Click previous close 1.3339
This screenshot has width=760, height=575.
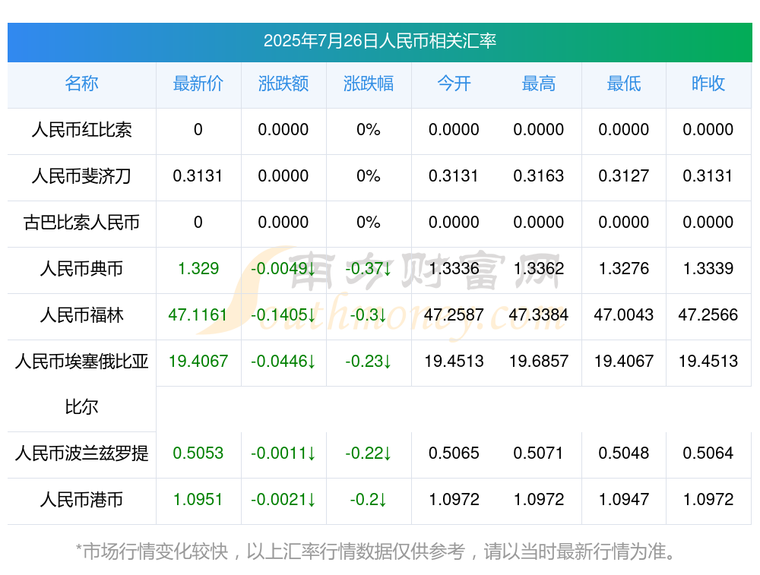pyautogui.click(x=708, y=268)
